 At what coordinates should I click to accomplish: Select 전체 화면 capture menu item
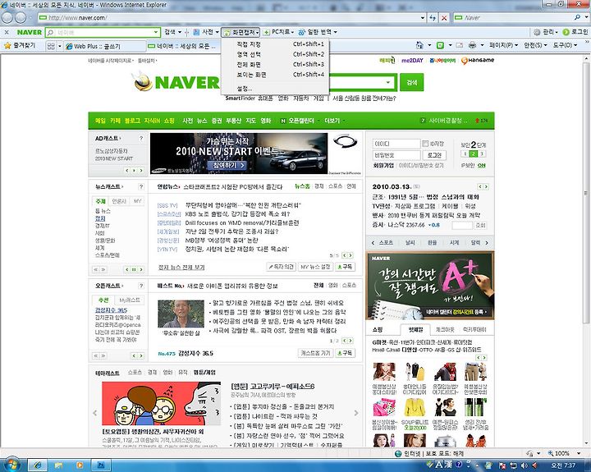(x=276, y=65)
